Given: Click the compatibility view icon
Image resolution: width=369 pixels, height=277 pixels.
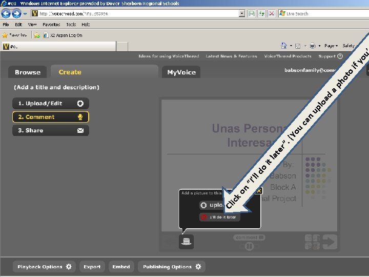Looking at the screenshot, I should tap(252, 14).
